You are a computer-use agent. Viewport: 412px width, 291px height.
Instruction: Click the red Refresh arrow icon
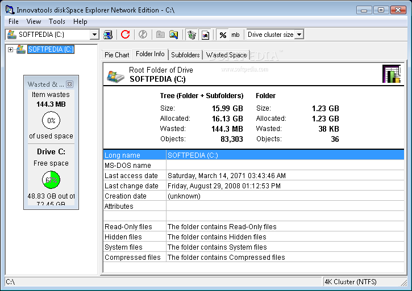126,35
